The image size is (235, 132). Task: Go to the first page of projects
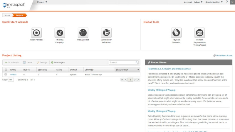(x=122, y=79)
